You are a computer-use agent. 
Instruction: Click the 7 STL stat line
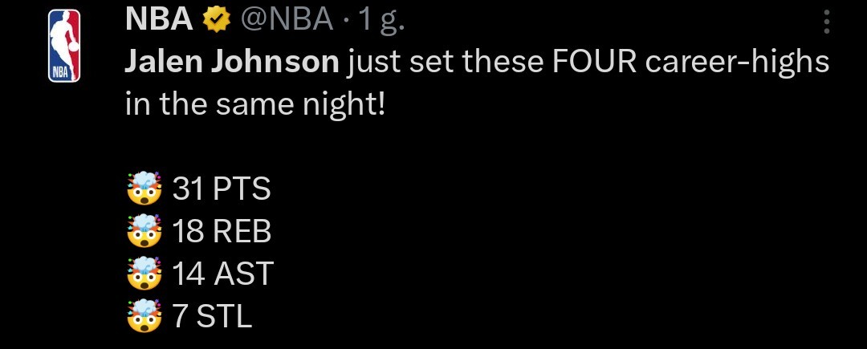coord(213,316)
